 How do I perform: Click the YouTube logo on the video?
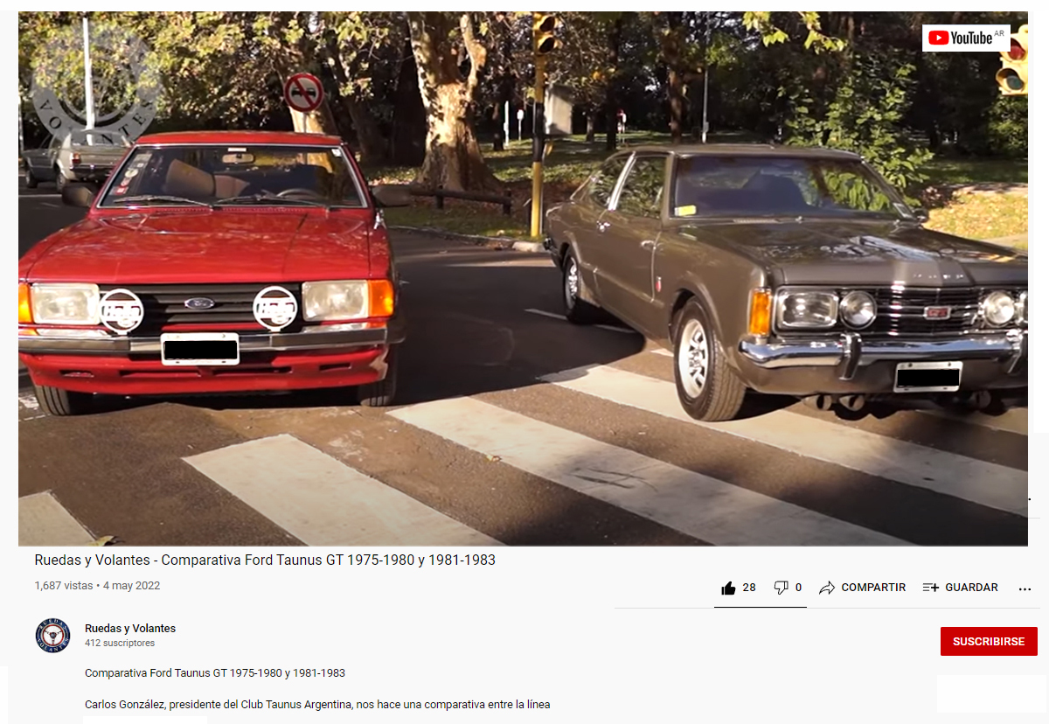click(966, 38)
